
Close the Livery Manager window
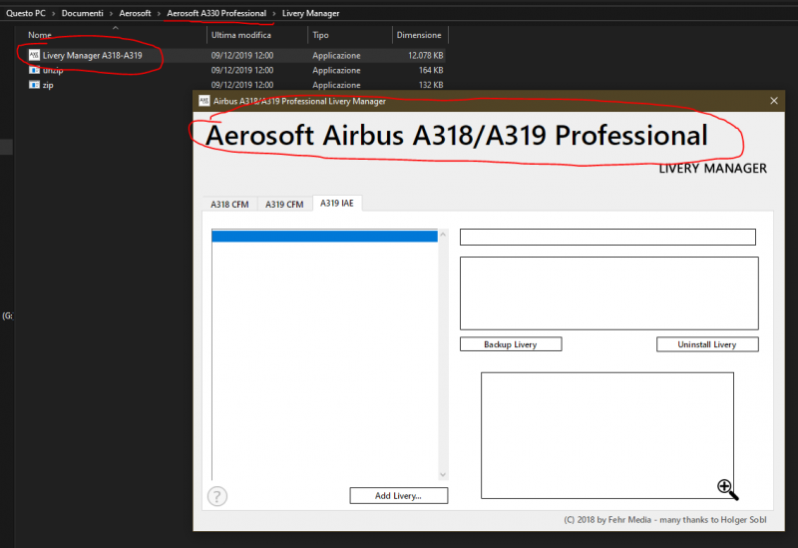pyautogui.click(x=774, y=101)
